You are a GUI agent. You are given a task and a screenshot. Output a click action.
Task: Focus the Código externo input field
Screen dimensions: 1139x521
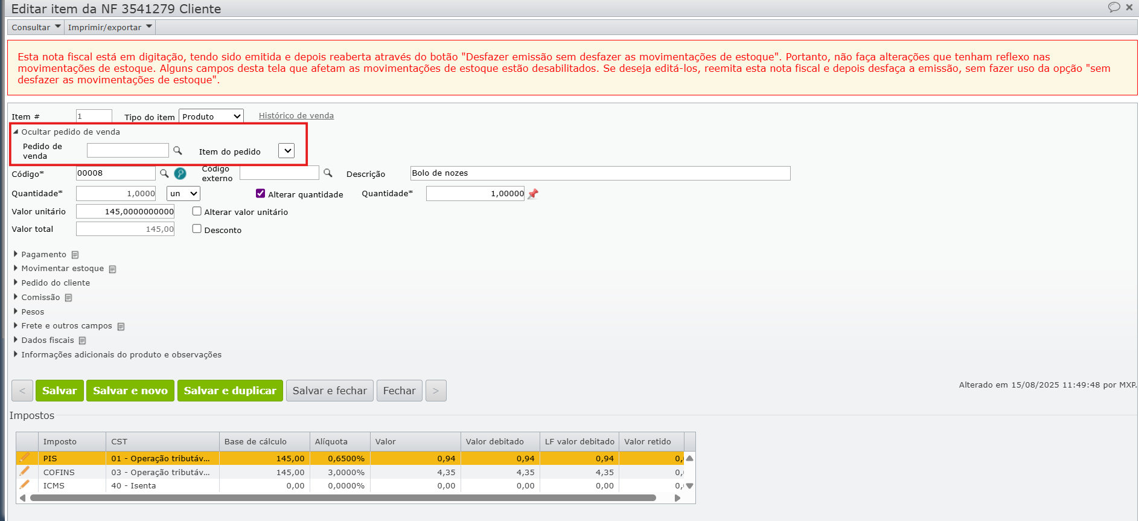(279, 173)
